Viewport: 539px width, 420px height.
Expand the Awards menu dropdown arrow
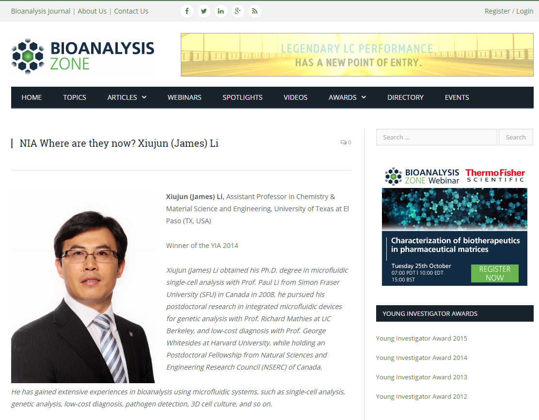click(x=364, y=97)
